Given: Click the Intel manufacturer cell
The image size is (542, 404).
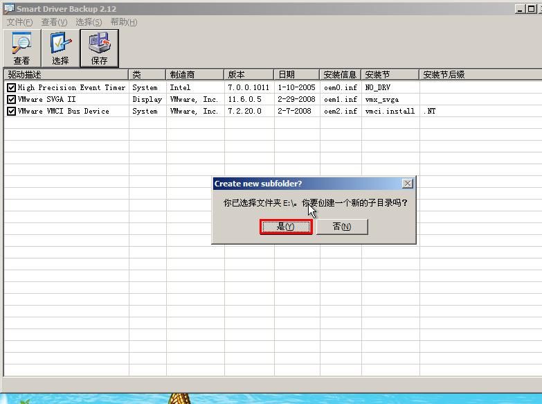Looking at the screenshot, I should click(x=180, y=88).
